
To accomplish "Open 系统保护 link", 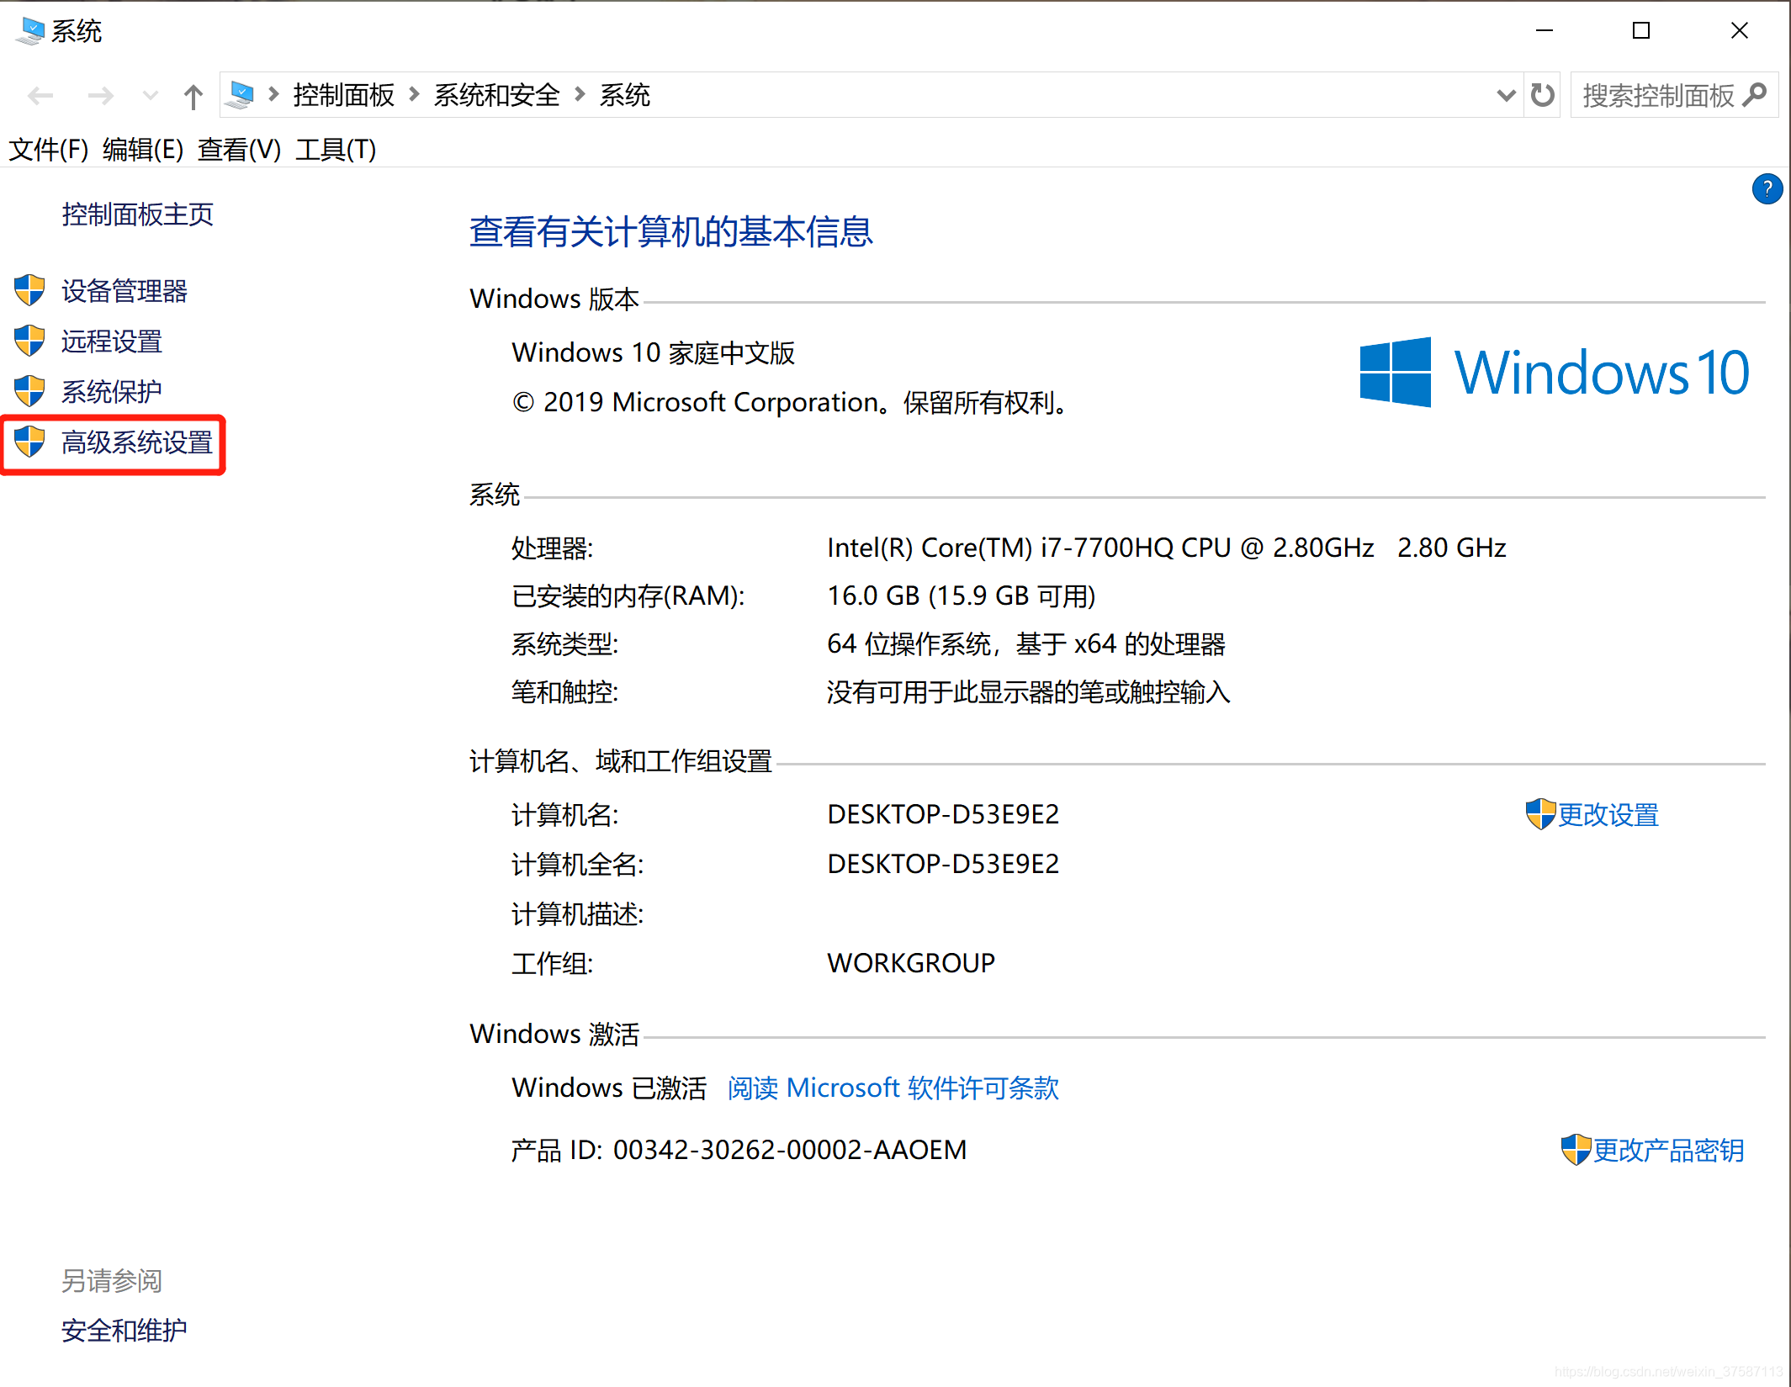I will coord(112,392).
